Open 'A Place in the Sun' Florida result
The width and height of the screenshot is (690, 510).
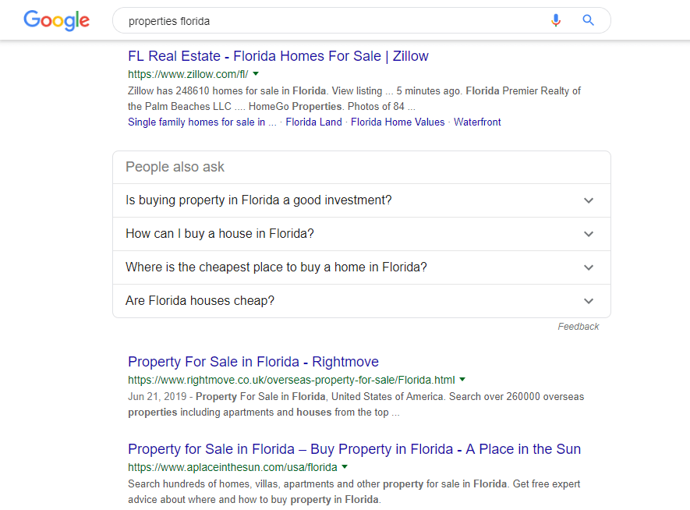[x=354, y=449]
